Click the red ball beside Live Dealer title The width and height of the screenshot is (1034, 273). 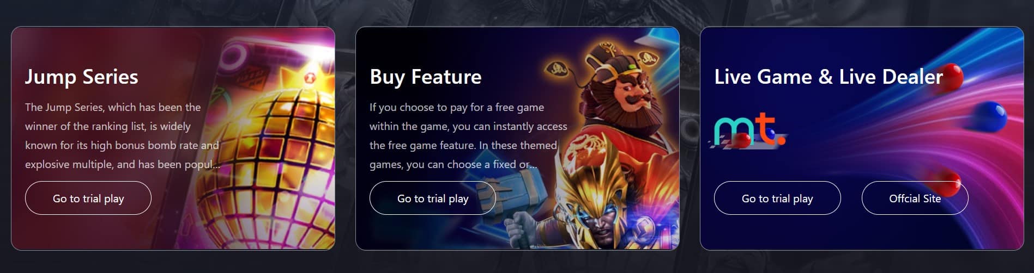pyautogui.click(x=951, y=77)
